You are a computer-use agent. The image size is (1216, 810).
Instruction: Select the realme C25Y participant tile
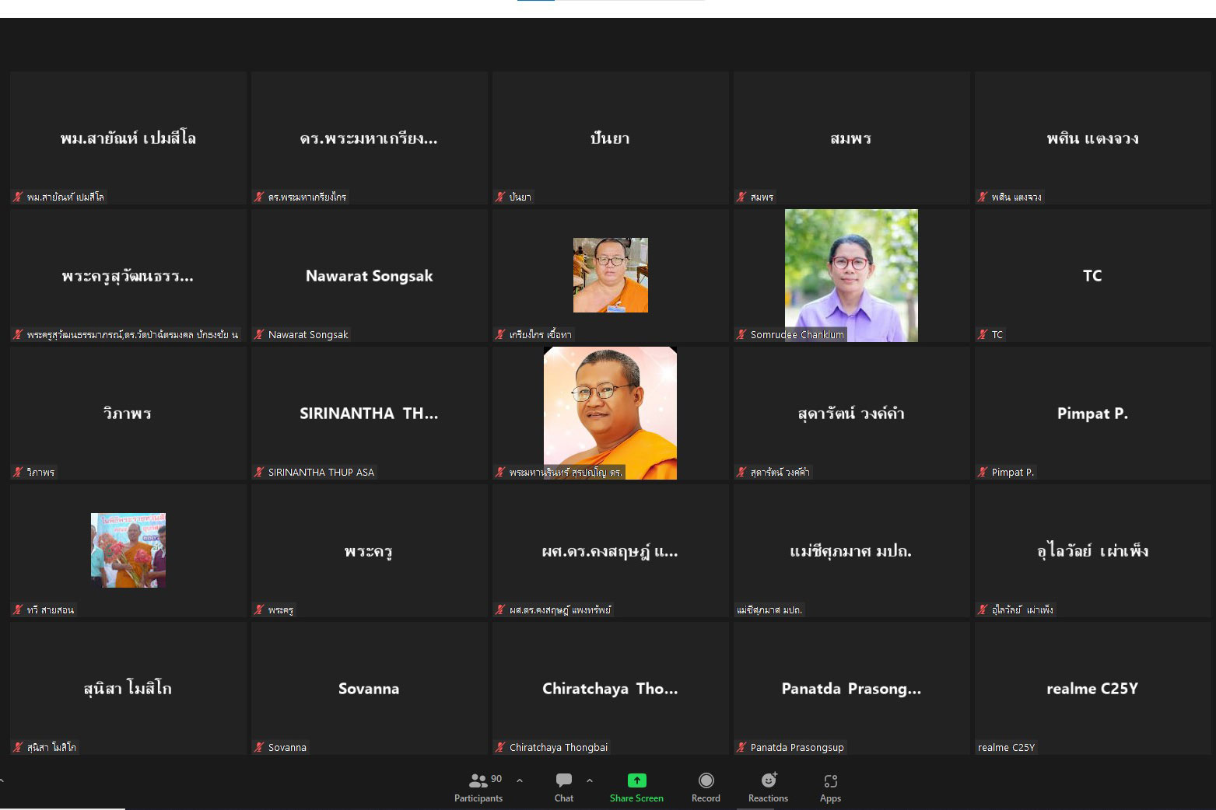point(1092,688)
